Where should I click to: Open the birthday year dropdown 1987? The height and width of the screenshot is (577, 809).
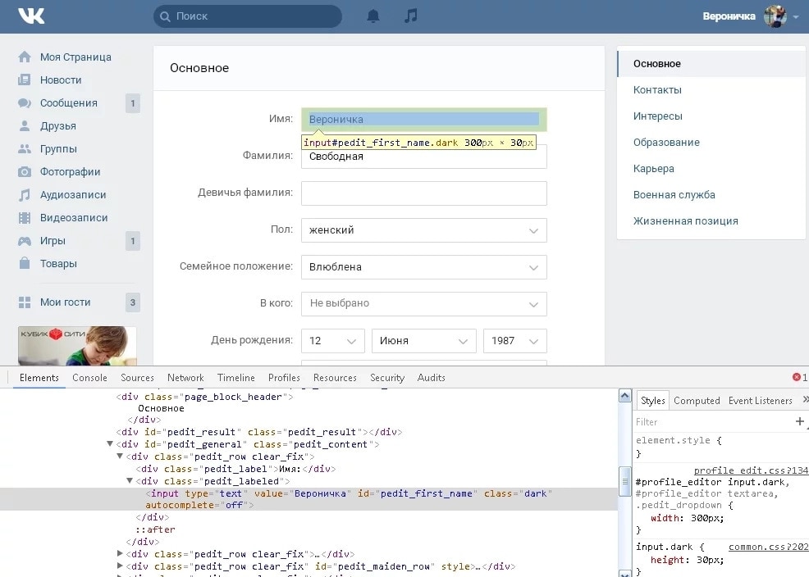pyautogui.click(x=515, y=340)
